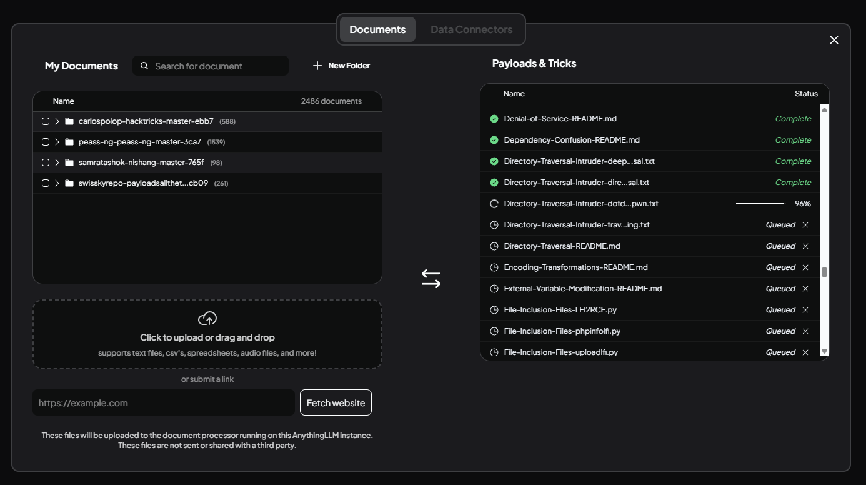Click clock icon for Directory-Traversal-README.md
The height and width of the screenshot is (485, 866).
(494, 246)
